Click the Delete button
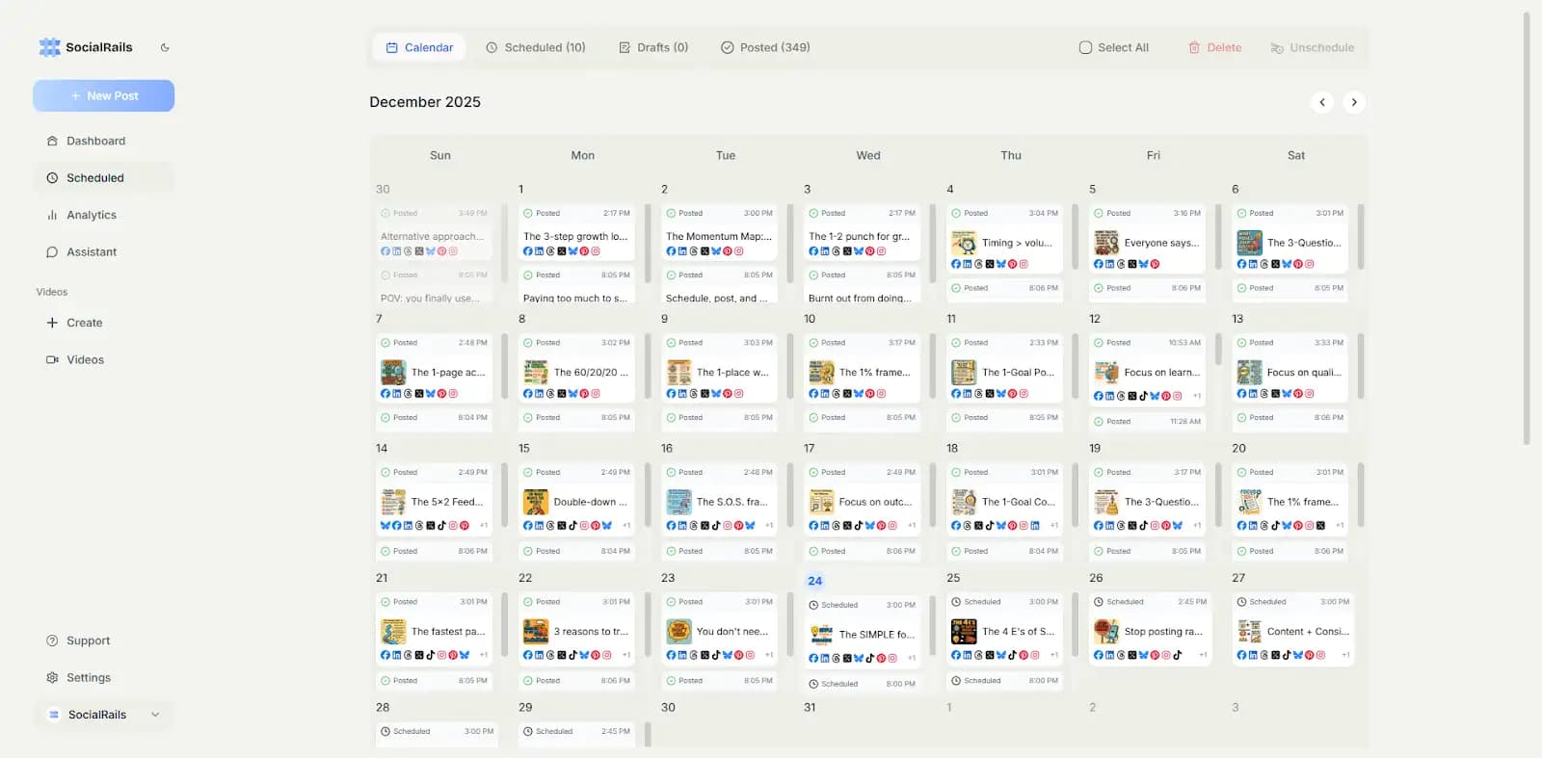The width and height of the screenshot is (1542, 758). pos(1214,47)
